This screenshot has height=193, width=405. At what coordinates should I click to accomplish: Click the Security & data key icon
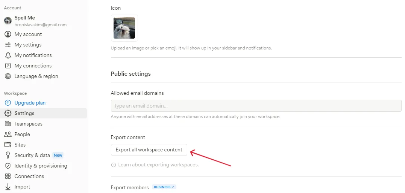tap(8, 155)
